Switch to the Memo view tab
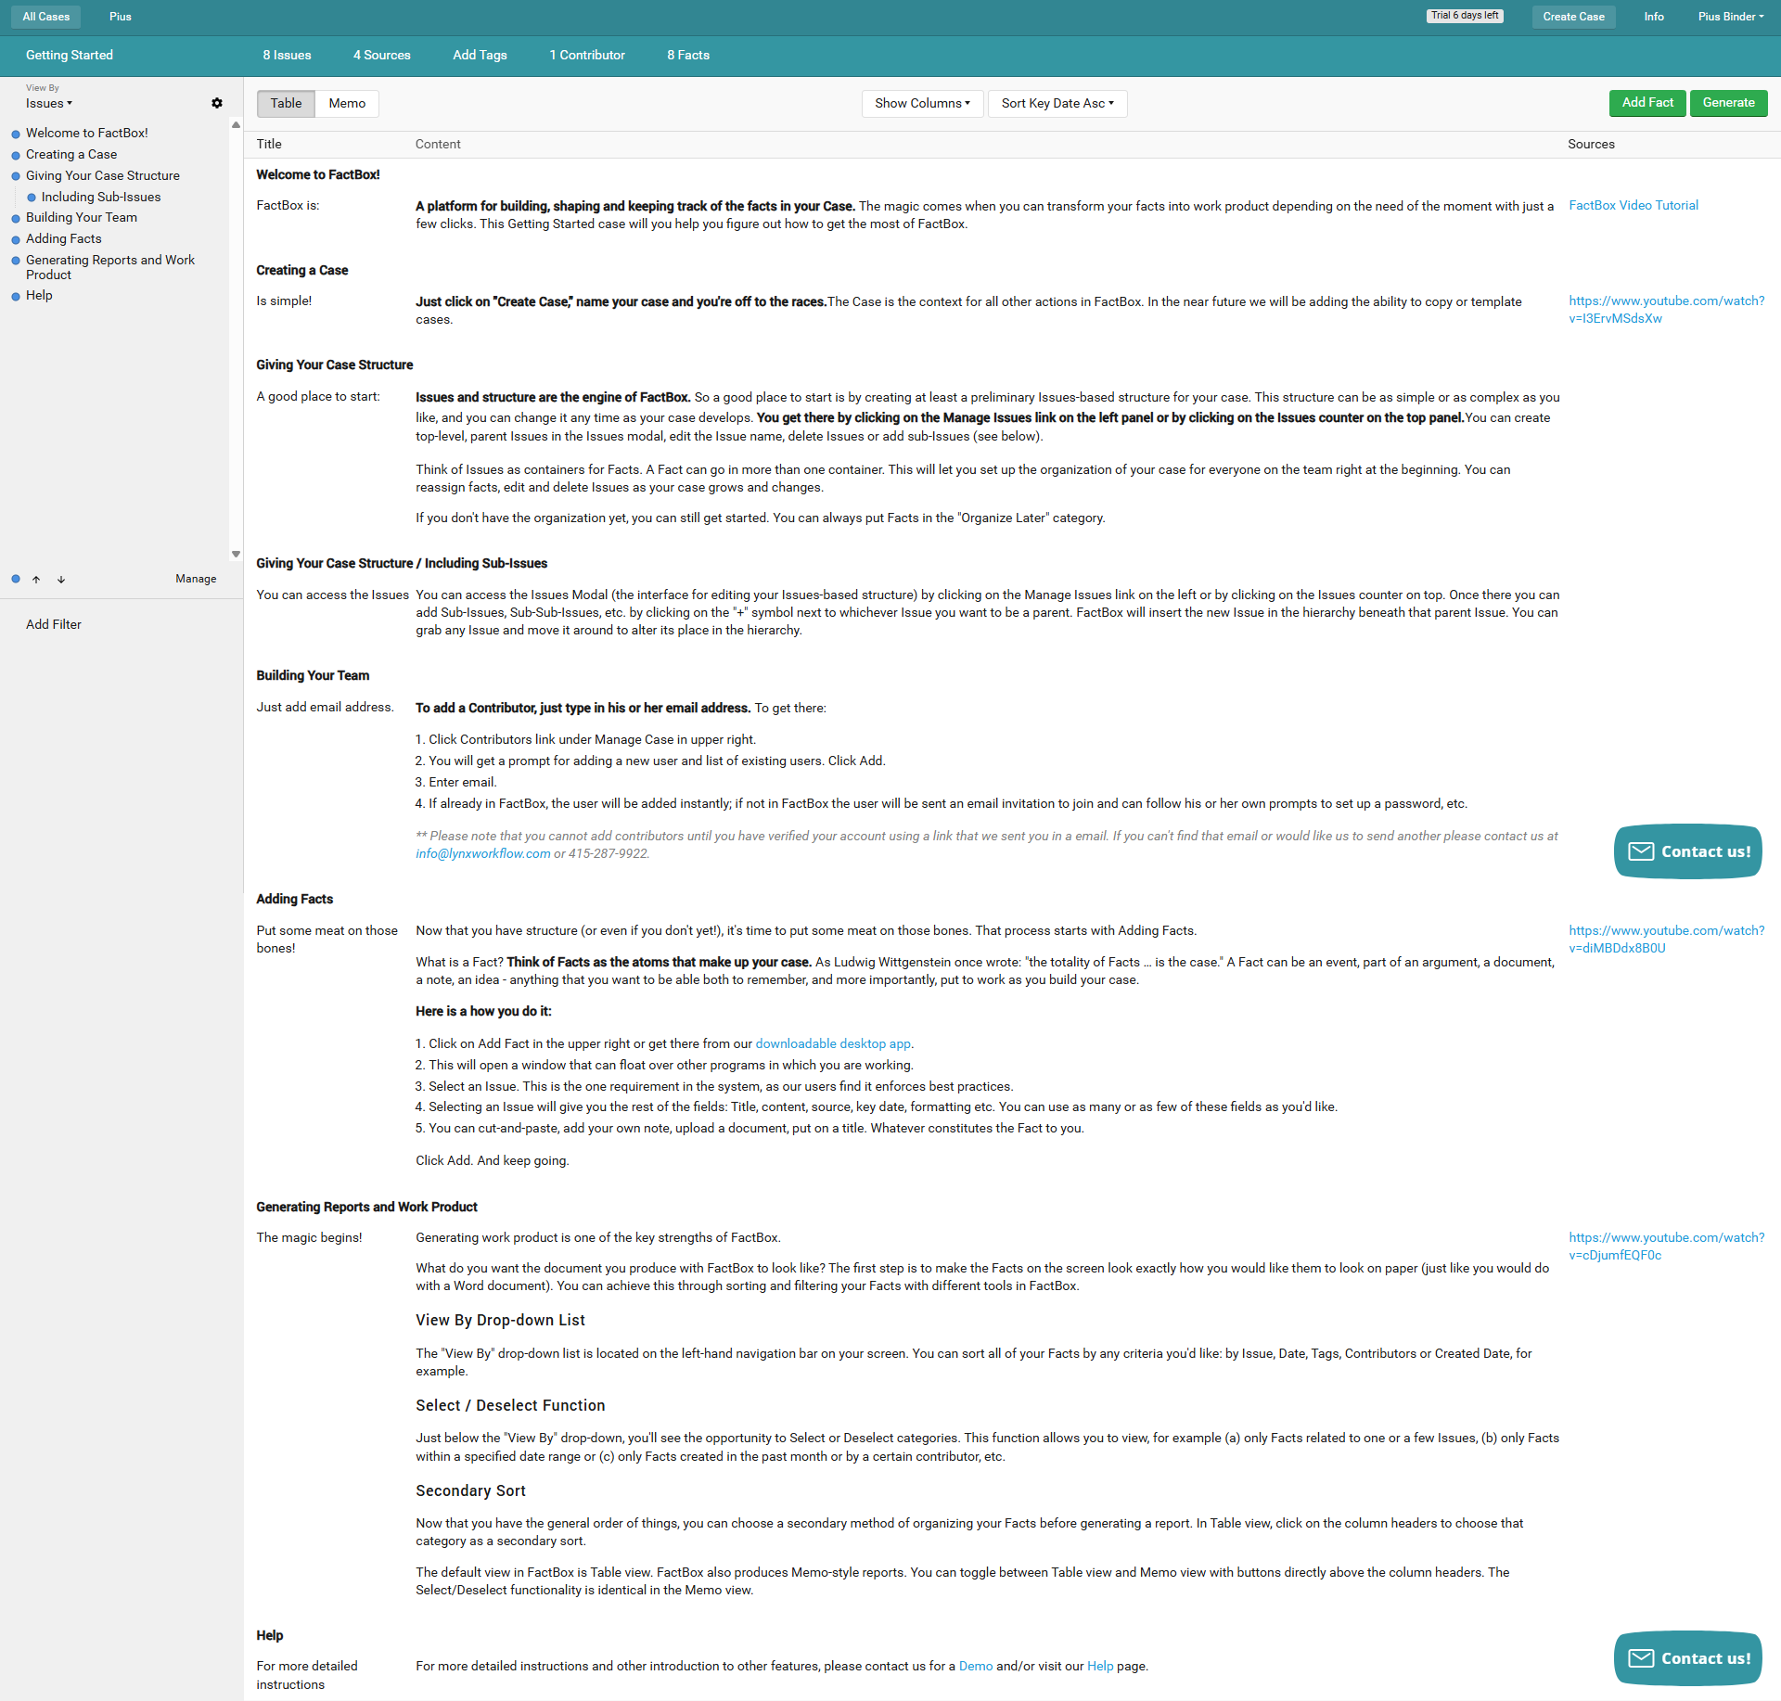The height and width of the screenshot is (1701, 1781). (x=347, y=103)
